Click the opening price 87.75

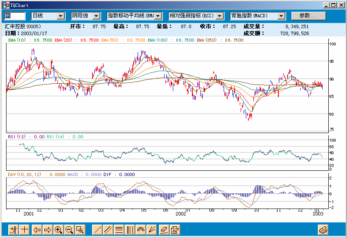(99, 26)
